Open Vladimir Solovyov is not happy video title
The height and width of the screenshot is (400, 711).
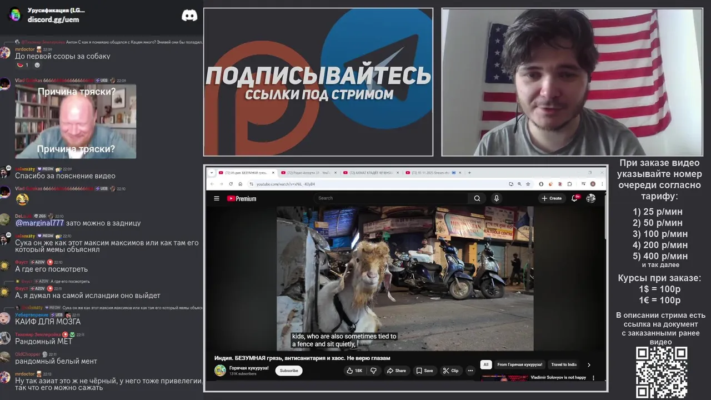coord(558,378)
